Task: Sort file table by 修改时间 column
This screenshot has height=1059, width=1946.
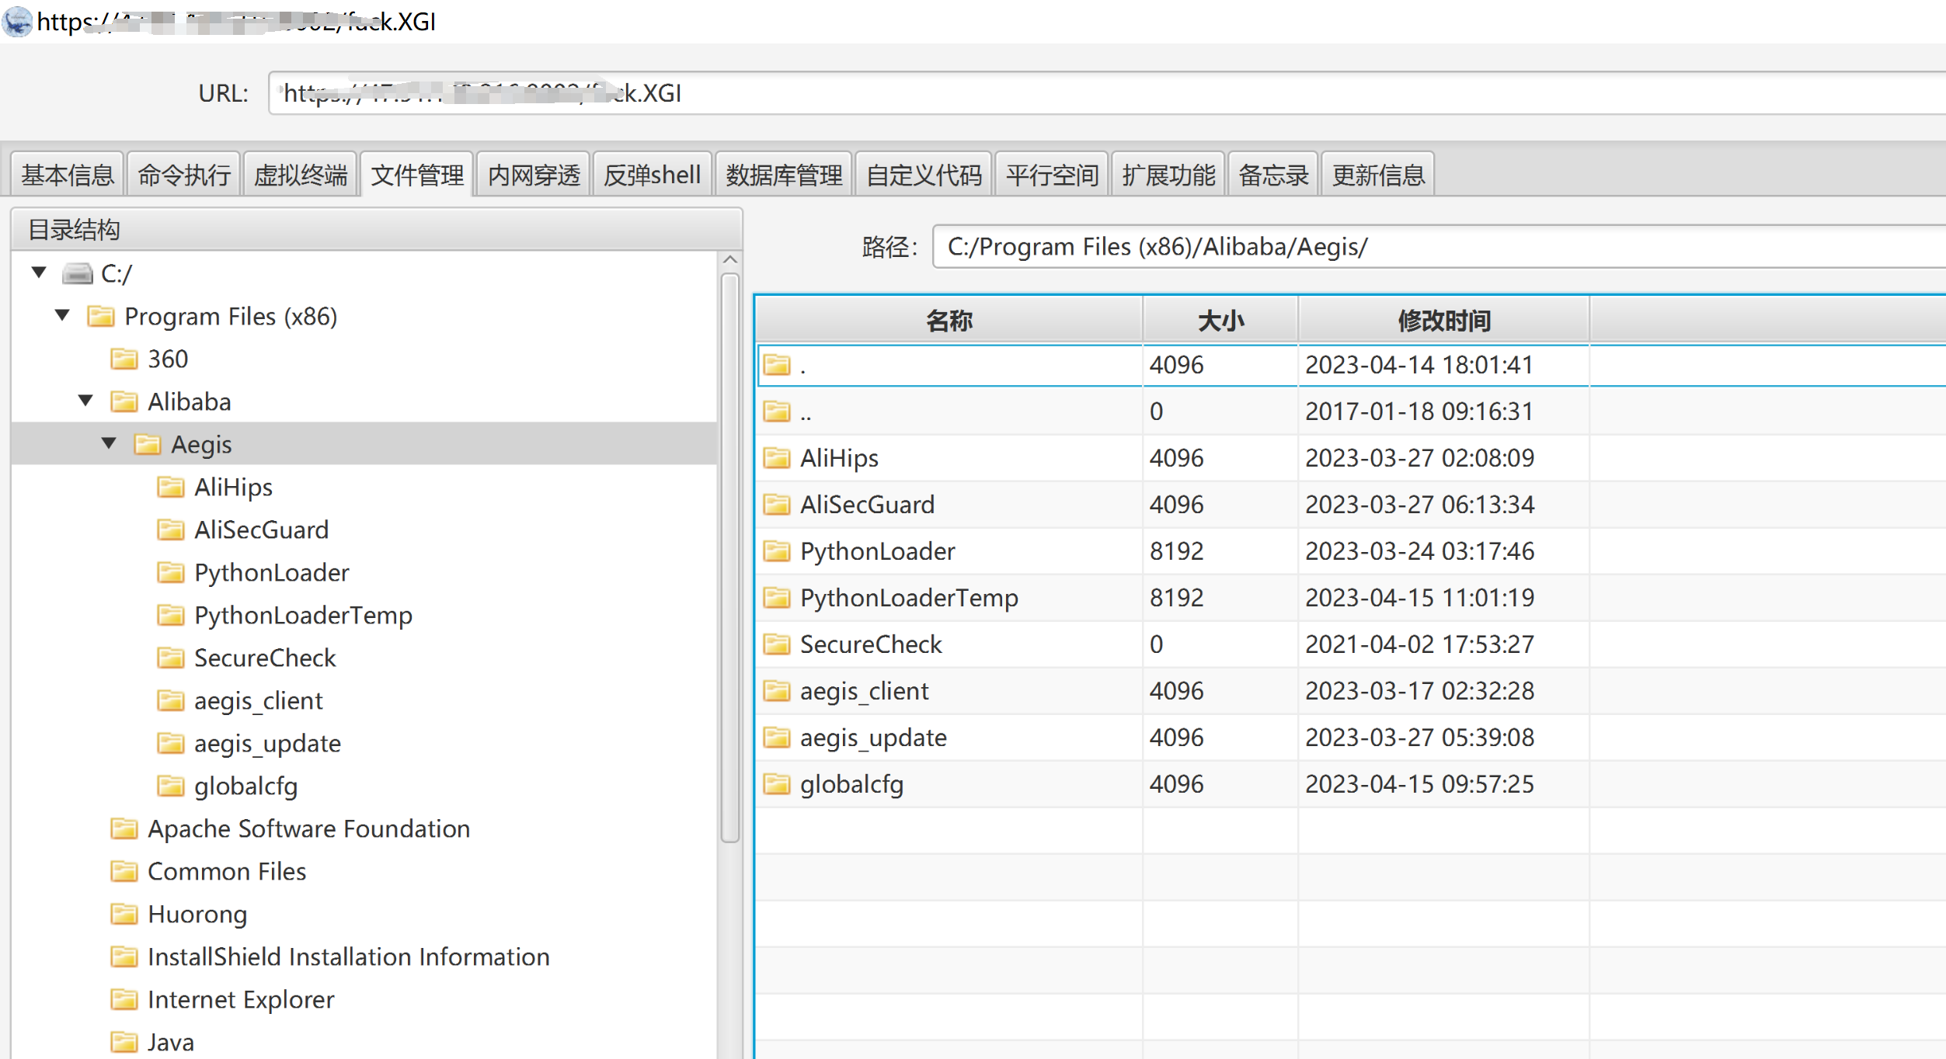Action: coord(1443,320)
